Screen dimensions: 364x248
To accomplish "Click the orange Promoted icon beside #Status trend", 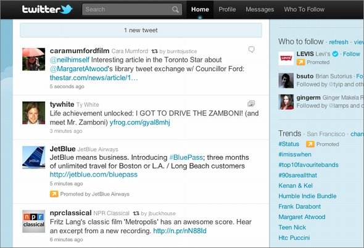I will (310, 144).
